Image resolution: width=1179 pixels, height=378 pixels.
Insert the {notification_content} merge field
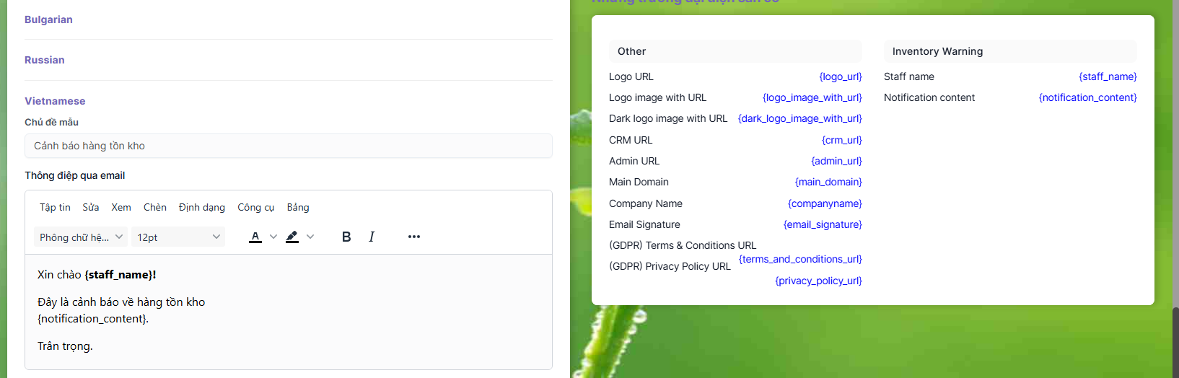tap(1087, 97)
